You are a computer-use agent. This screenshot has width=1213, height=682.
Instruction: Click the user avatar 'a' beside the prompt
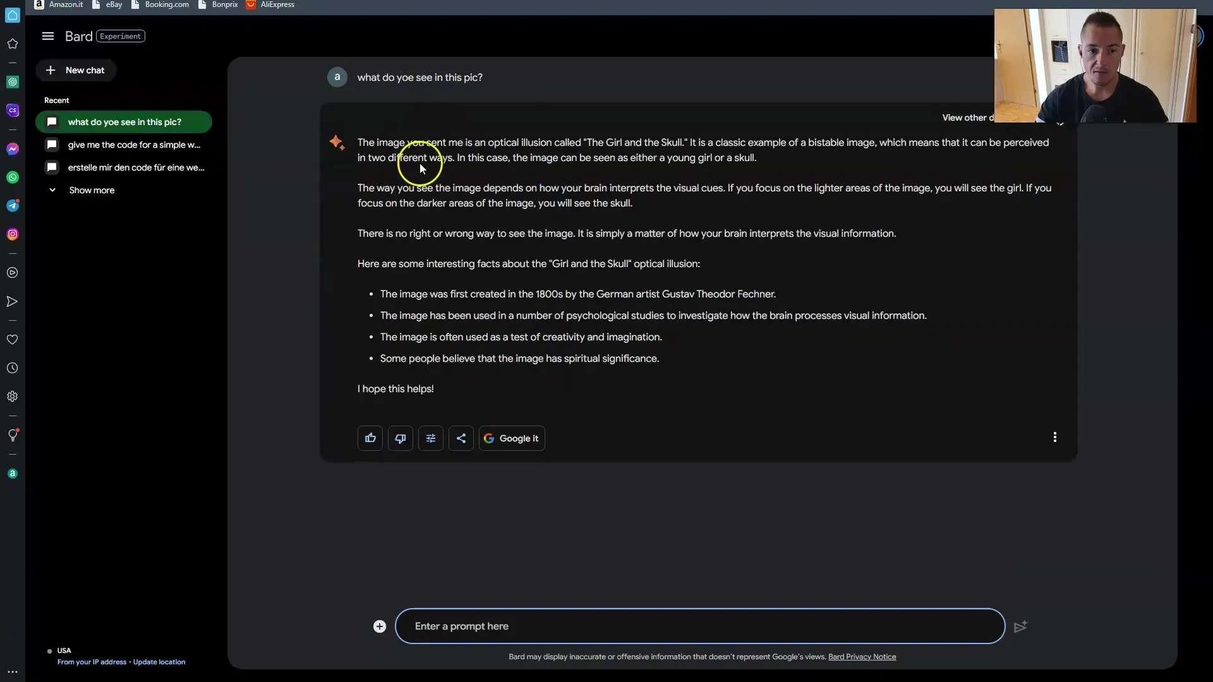[337, 77]
